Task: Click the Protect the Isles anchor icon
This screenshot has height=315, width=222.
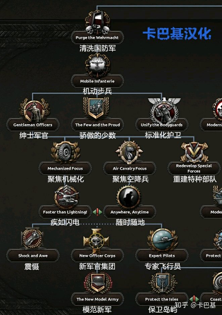Action: [x=163, y=283]
